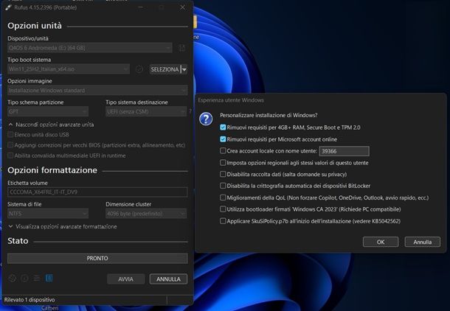
Task: Open the Rufus info icon
Action: [24, 278]
